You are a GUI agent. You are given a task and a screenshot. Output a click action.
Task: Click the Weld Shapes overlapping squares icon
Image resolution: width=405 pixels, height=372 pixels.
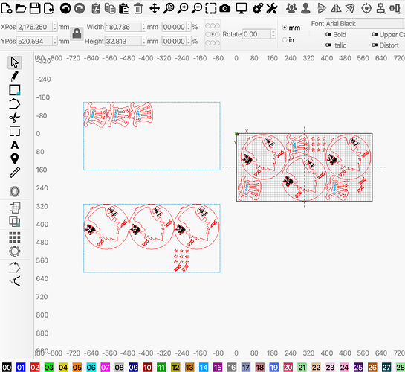(x=15, y=208)
